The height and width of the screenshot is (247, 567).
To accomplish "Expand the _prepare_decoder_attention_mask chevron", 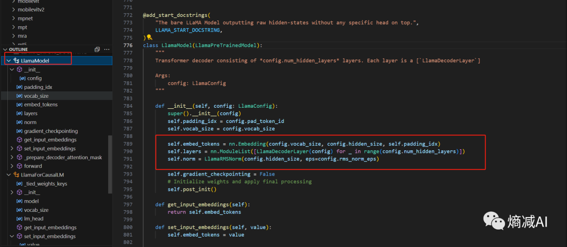I will click(12, 158).
